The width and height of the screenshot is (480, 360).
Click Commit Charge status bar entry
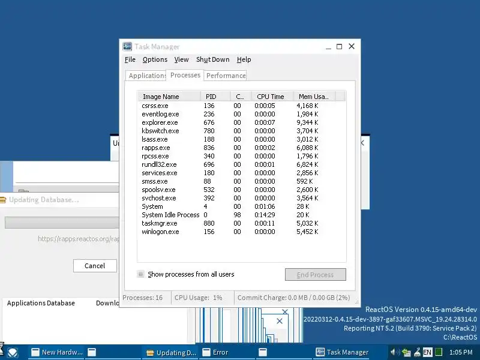(x=293, y=298)
